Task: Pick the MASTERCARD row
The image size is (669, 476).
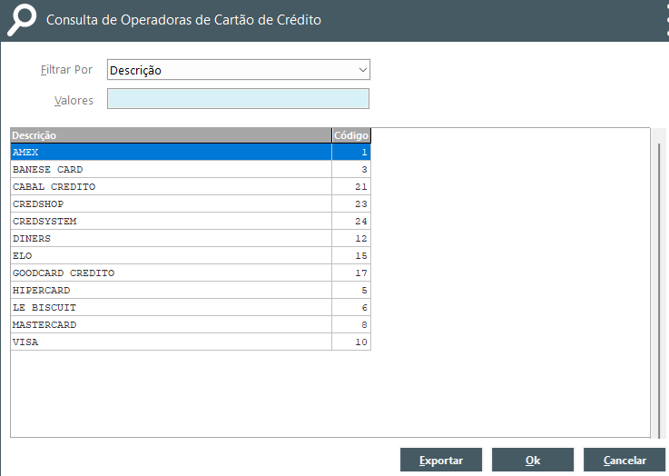Action: pos(191,325)
